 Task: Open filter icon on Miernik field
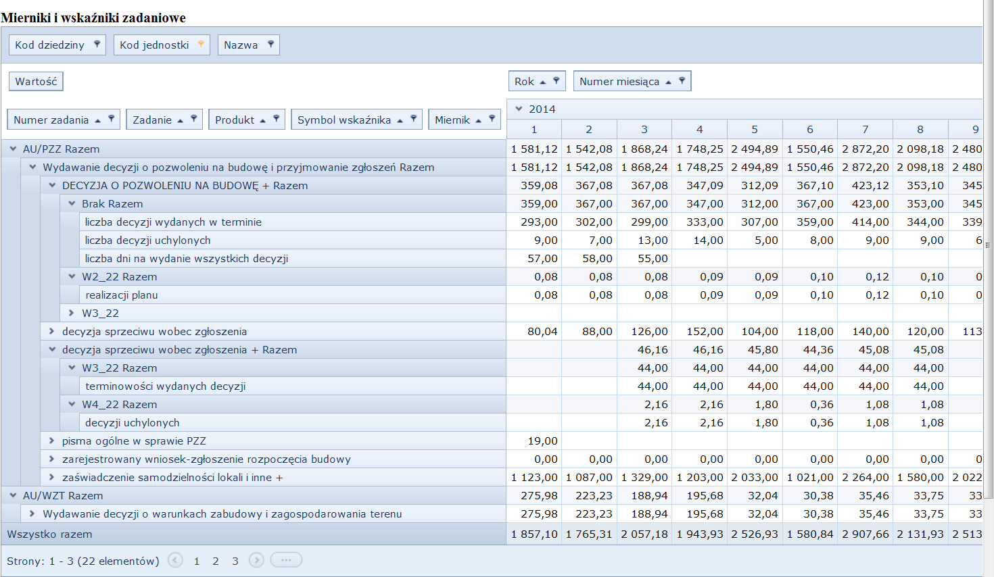point(492,119)
